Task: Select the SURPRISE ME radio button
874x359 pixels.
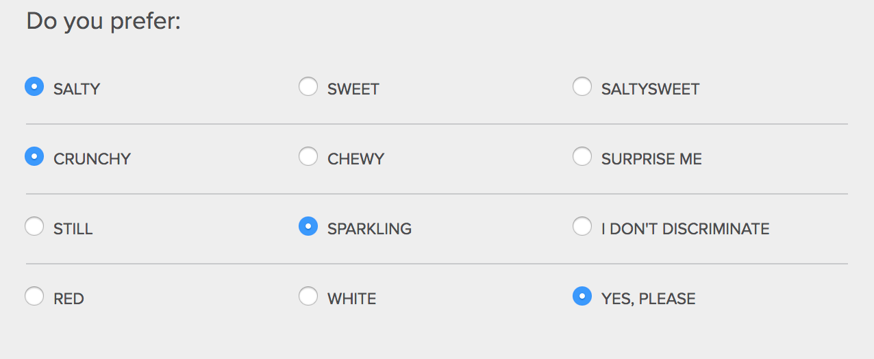Action: pos(582,157)
